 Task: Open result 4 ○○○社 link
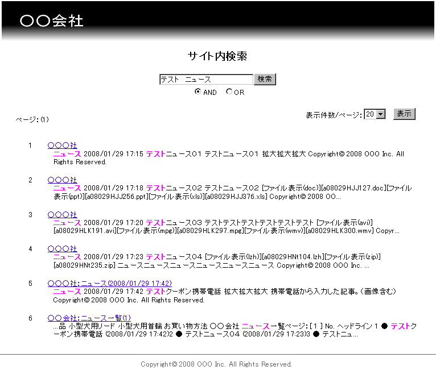point(62,249)
